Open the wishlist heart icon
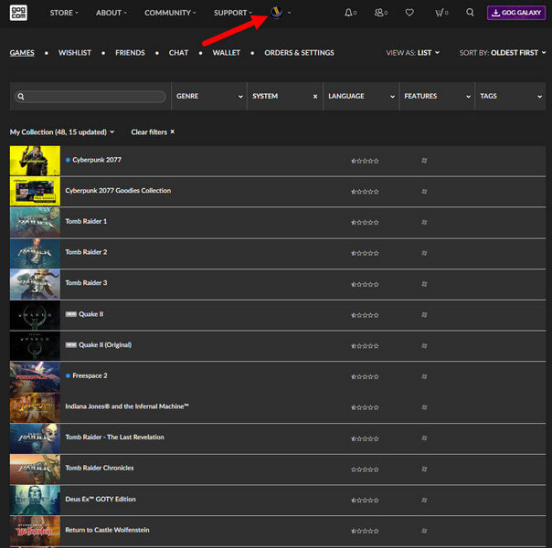 click(409, 13)
